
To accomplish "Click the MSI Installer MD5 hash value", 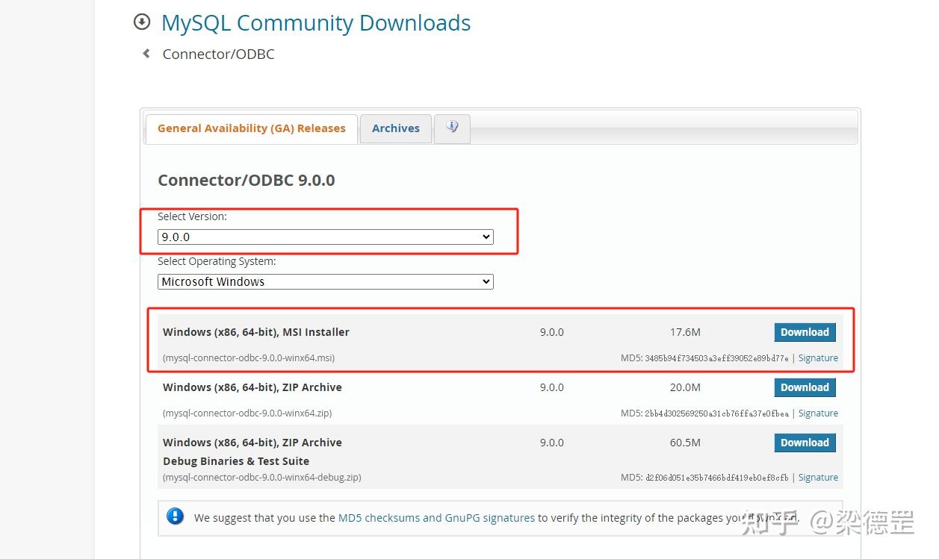I will tap(716, 358).
